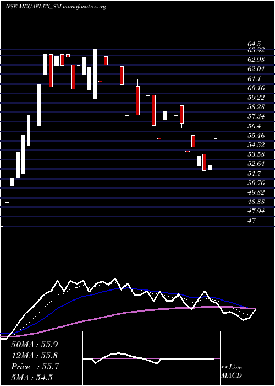The image size is (275, 386).
Task: Click the first small white dash candle near 48.88
Action: click(x=7, y=203)
